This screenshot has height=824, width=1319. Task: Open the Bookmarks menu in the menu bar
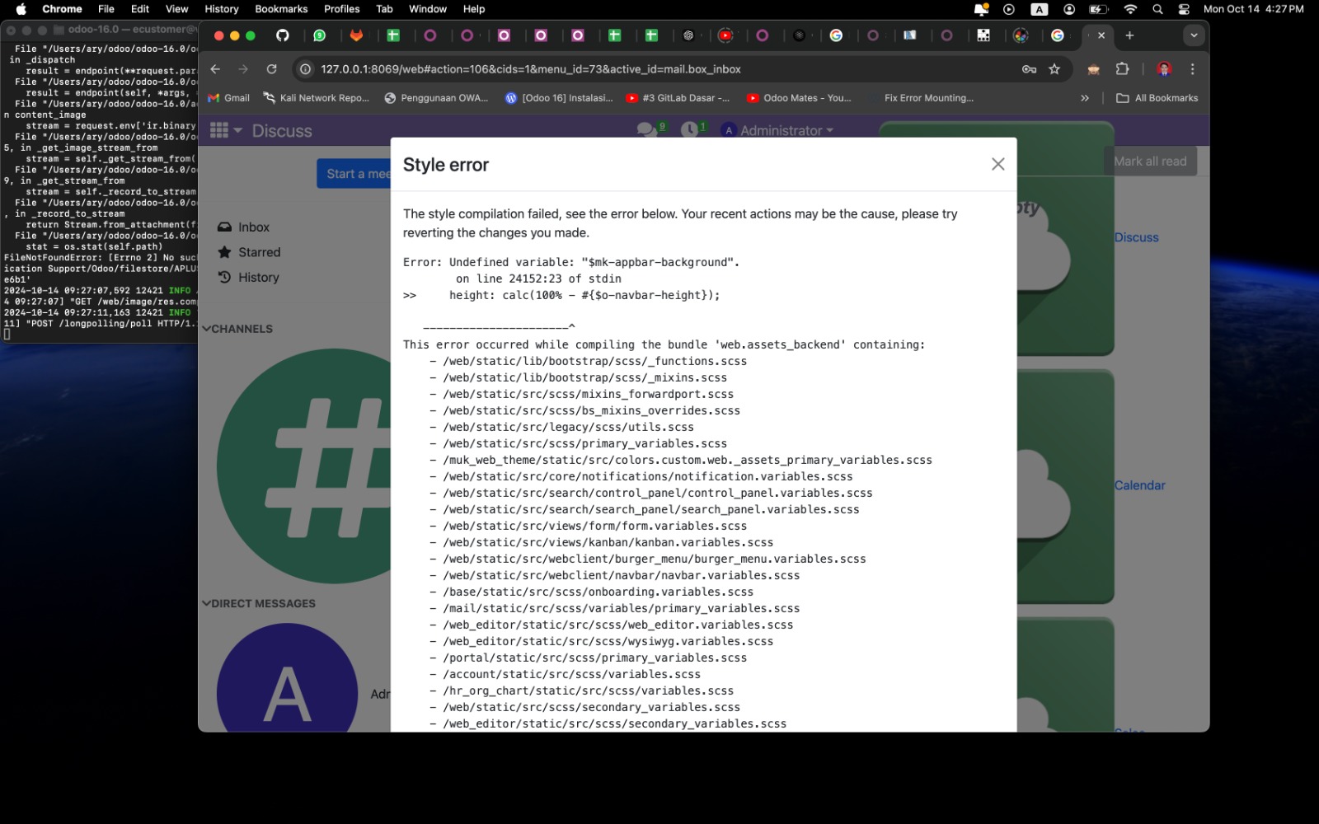coord(281,9)
